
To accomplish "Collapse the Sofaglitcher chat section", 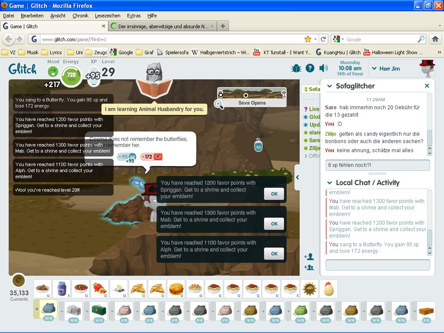I will click(330, 86).
